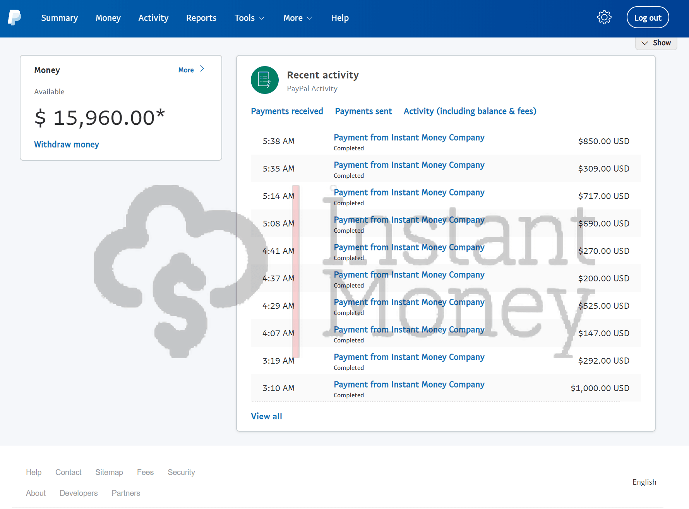The width and height of the screenshot is (689, 509).
Task: Click the Contact footer link
Action: click(68, 472)
